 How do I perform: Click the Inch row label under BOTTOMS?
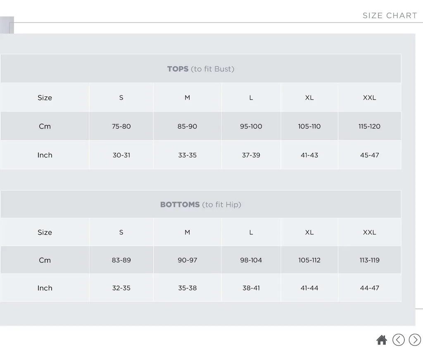coord(45,288)
